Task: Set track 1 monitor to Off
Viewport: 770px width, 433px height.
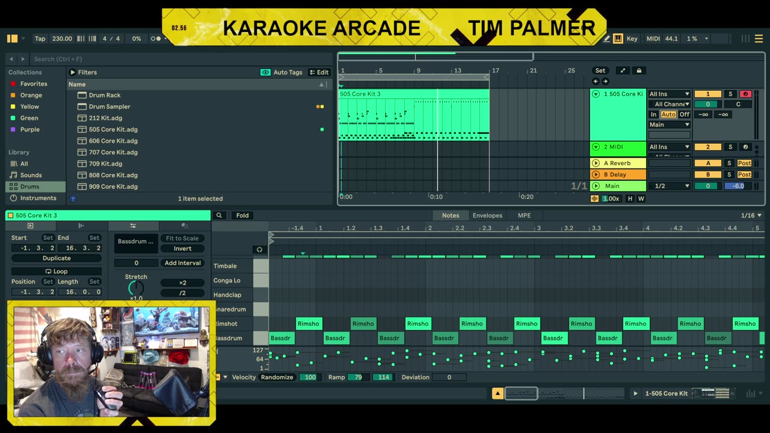Action: (x=685, y=114)
